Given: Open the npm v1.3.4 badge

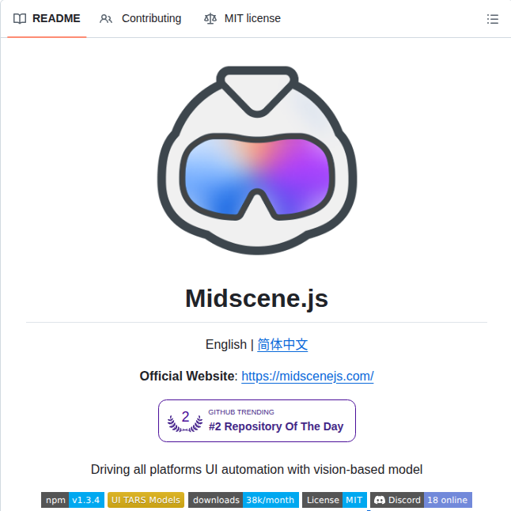Looking at the screenshot, I should tap(73, 500).
